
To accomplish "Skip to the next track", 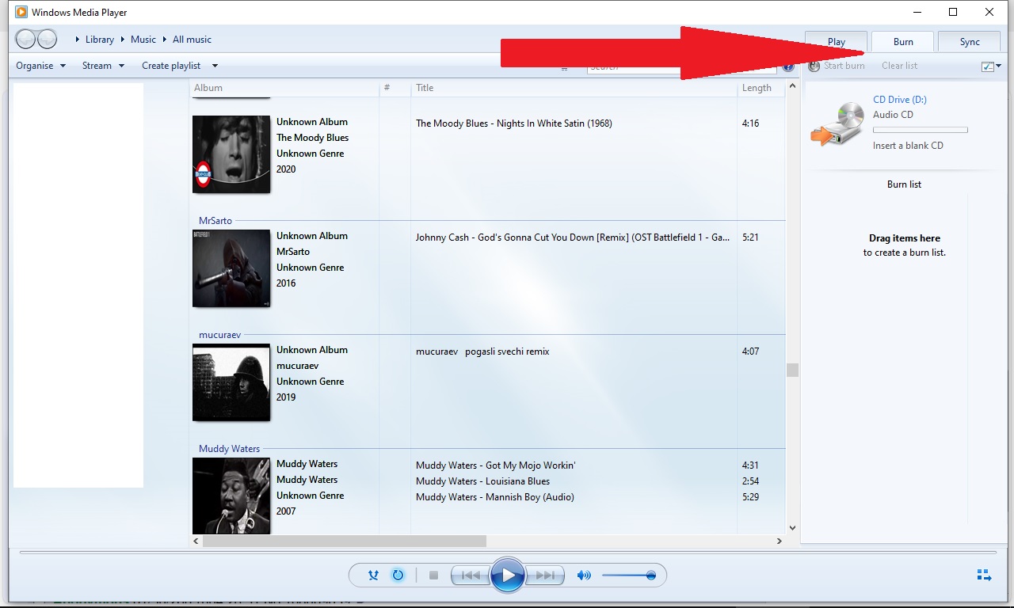I will point(545,576).
